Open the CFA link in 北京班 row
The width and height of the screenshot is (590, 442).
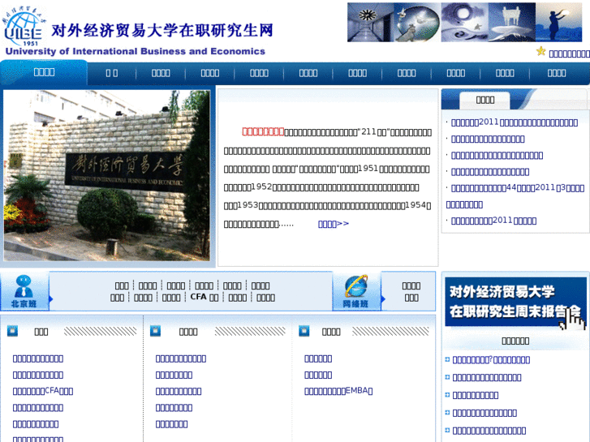205,297
